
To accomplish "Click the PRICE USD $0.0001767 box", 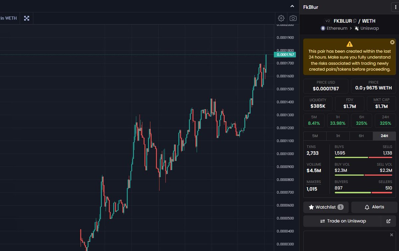I will (326, 86).
